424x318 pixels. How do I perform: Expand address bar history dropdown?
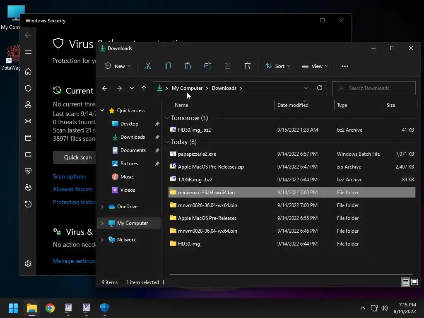pos(306,88)
